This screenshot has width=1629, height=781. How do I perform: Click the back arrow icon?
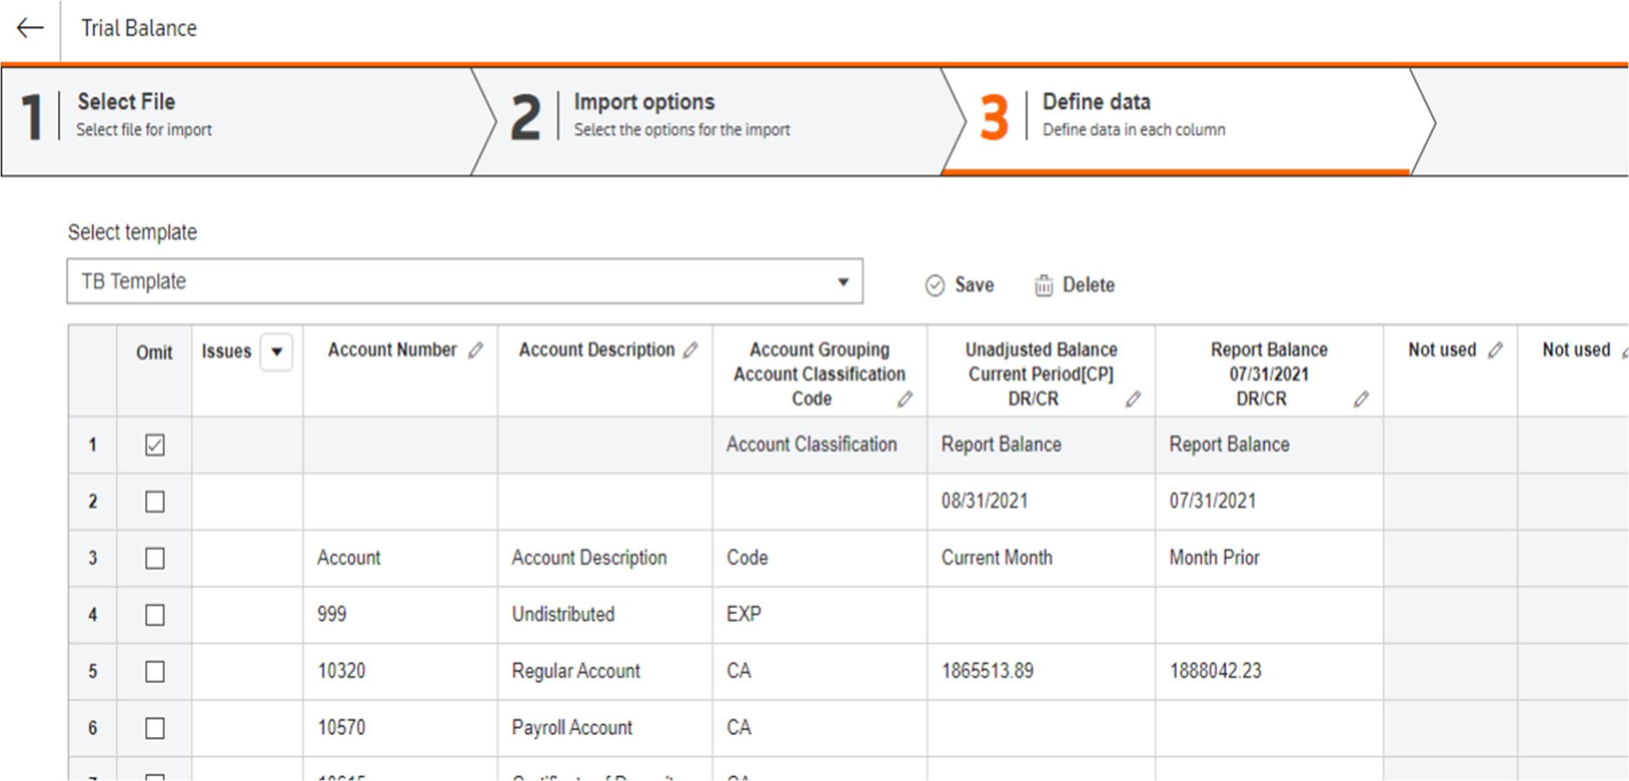coord(30,28)
